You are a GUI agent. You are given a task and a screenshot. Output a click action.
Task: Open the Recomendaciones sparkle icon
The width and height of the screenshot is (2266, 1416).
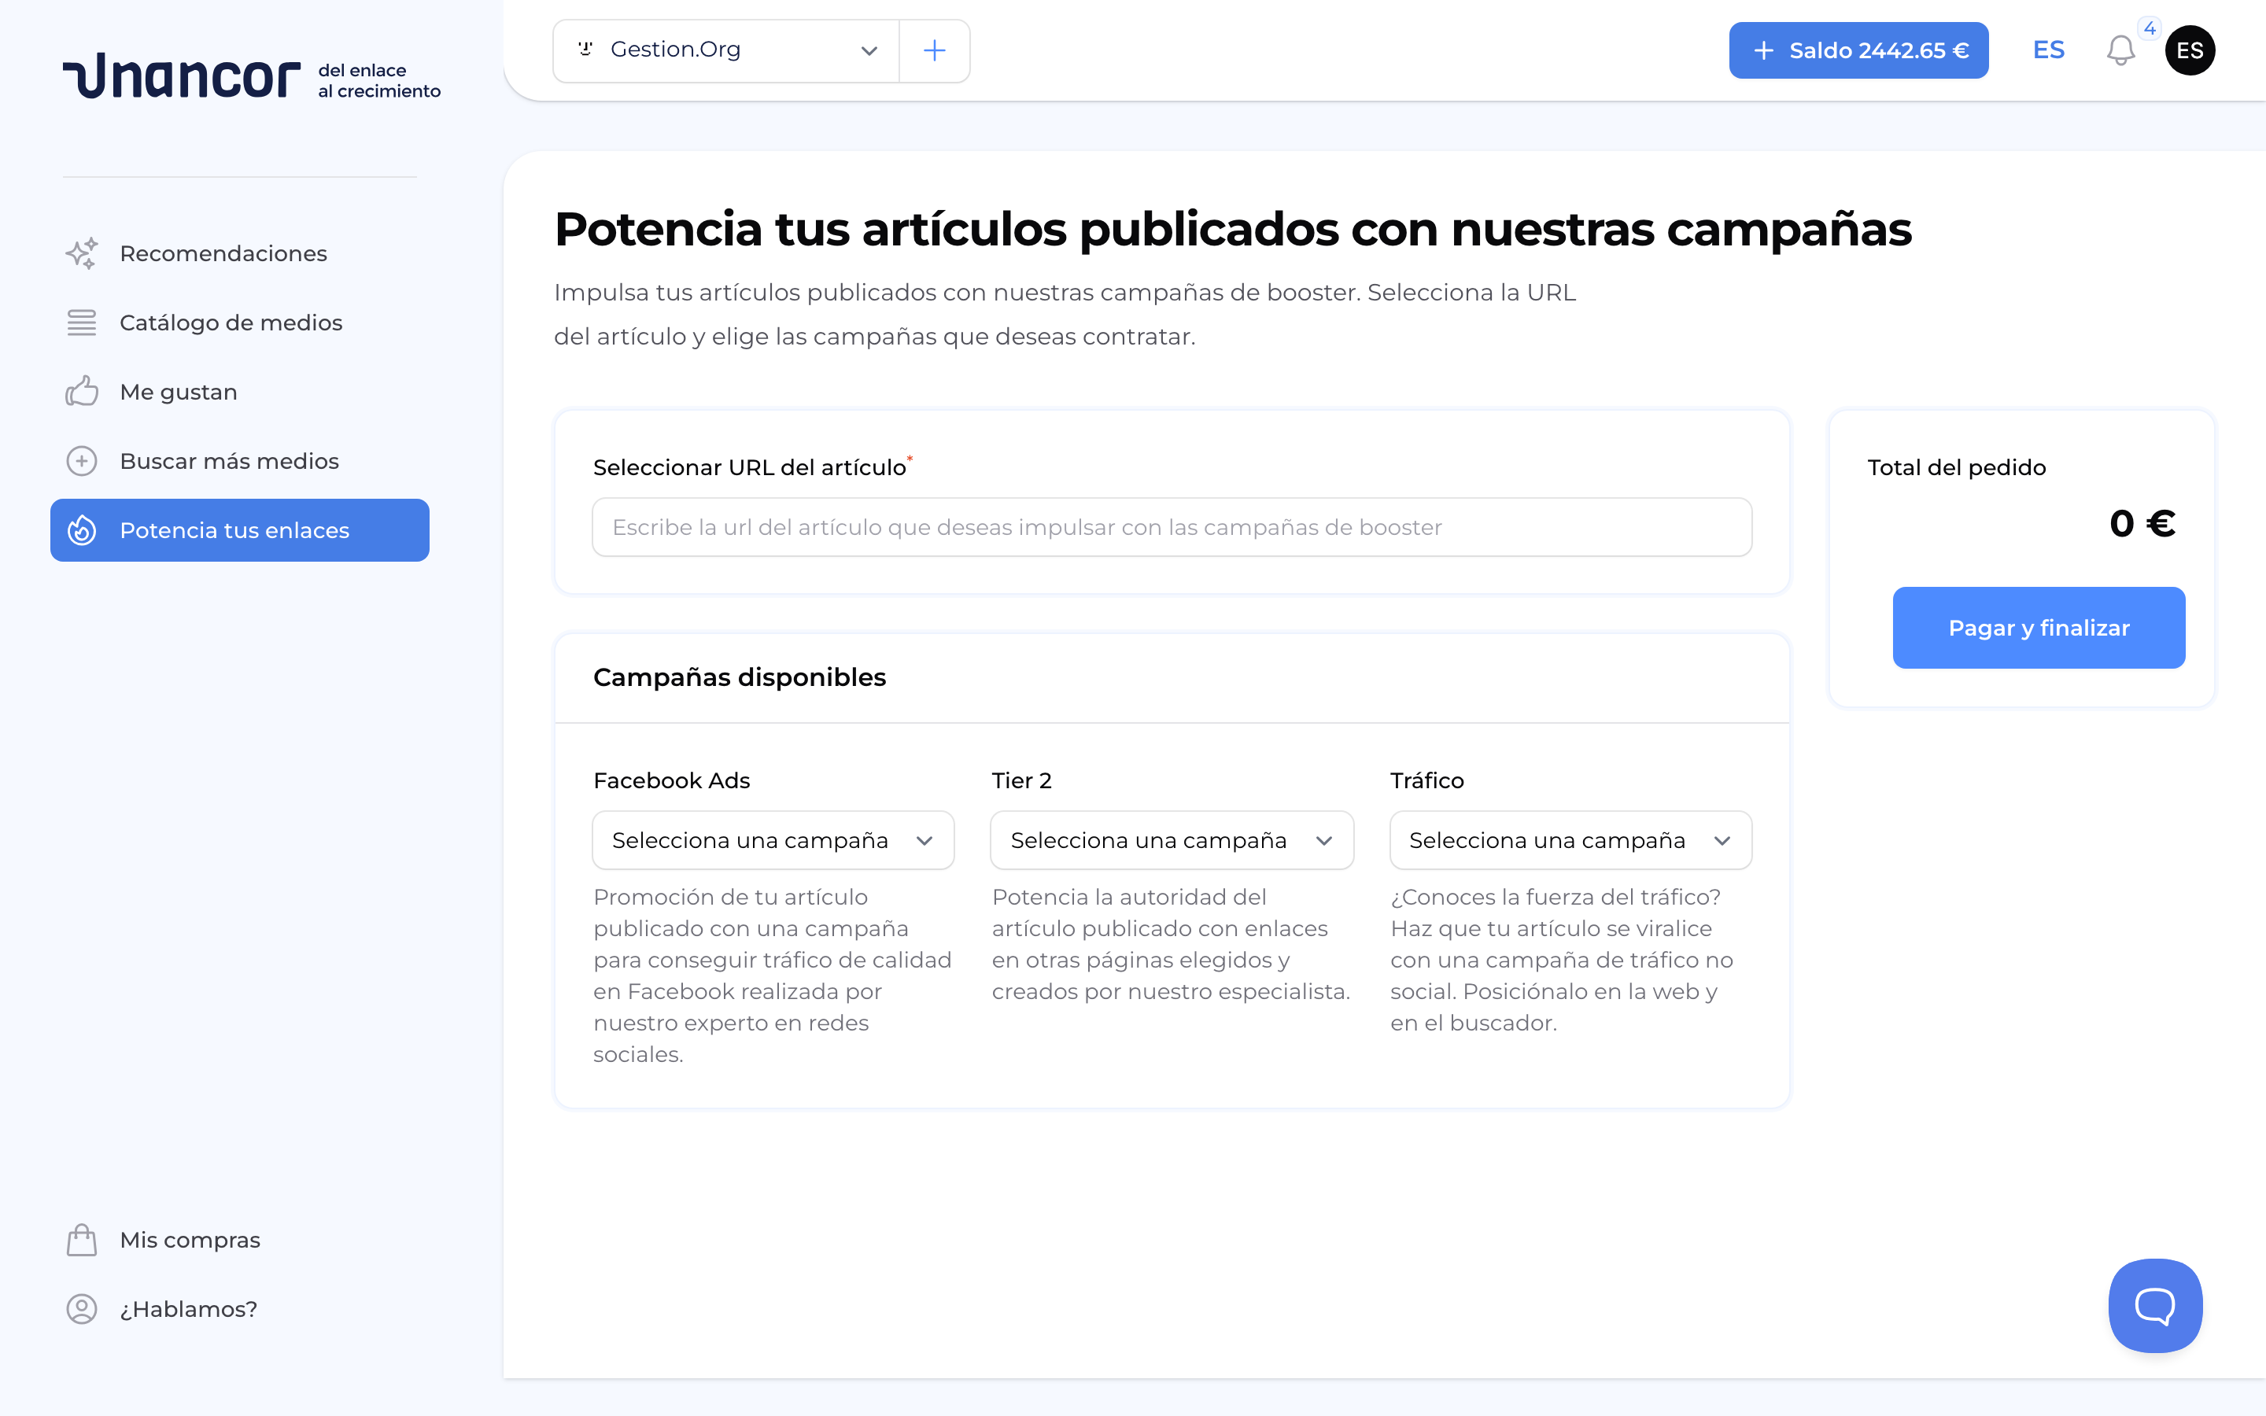83,253
